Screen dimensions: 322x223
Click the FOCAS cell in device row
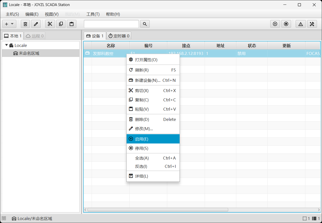coord(313,53)
